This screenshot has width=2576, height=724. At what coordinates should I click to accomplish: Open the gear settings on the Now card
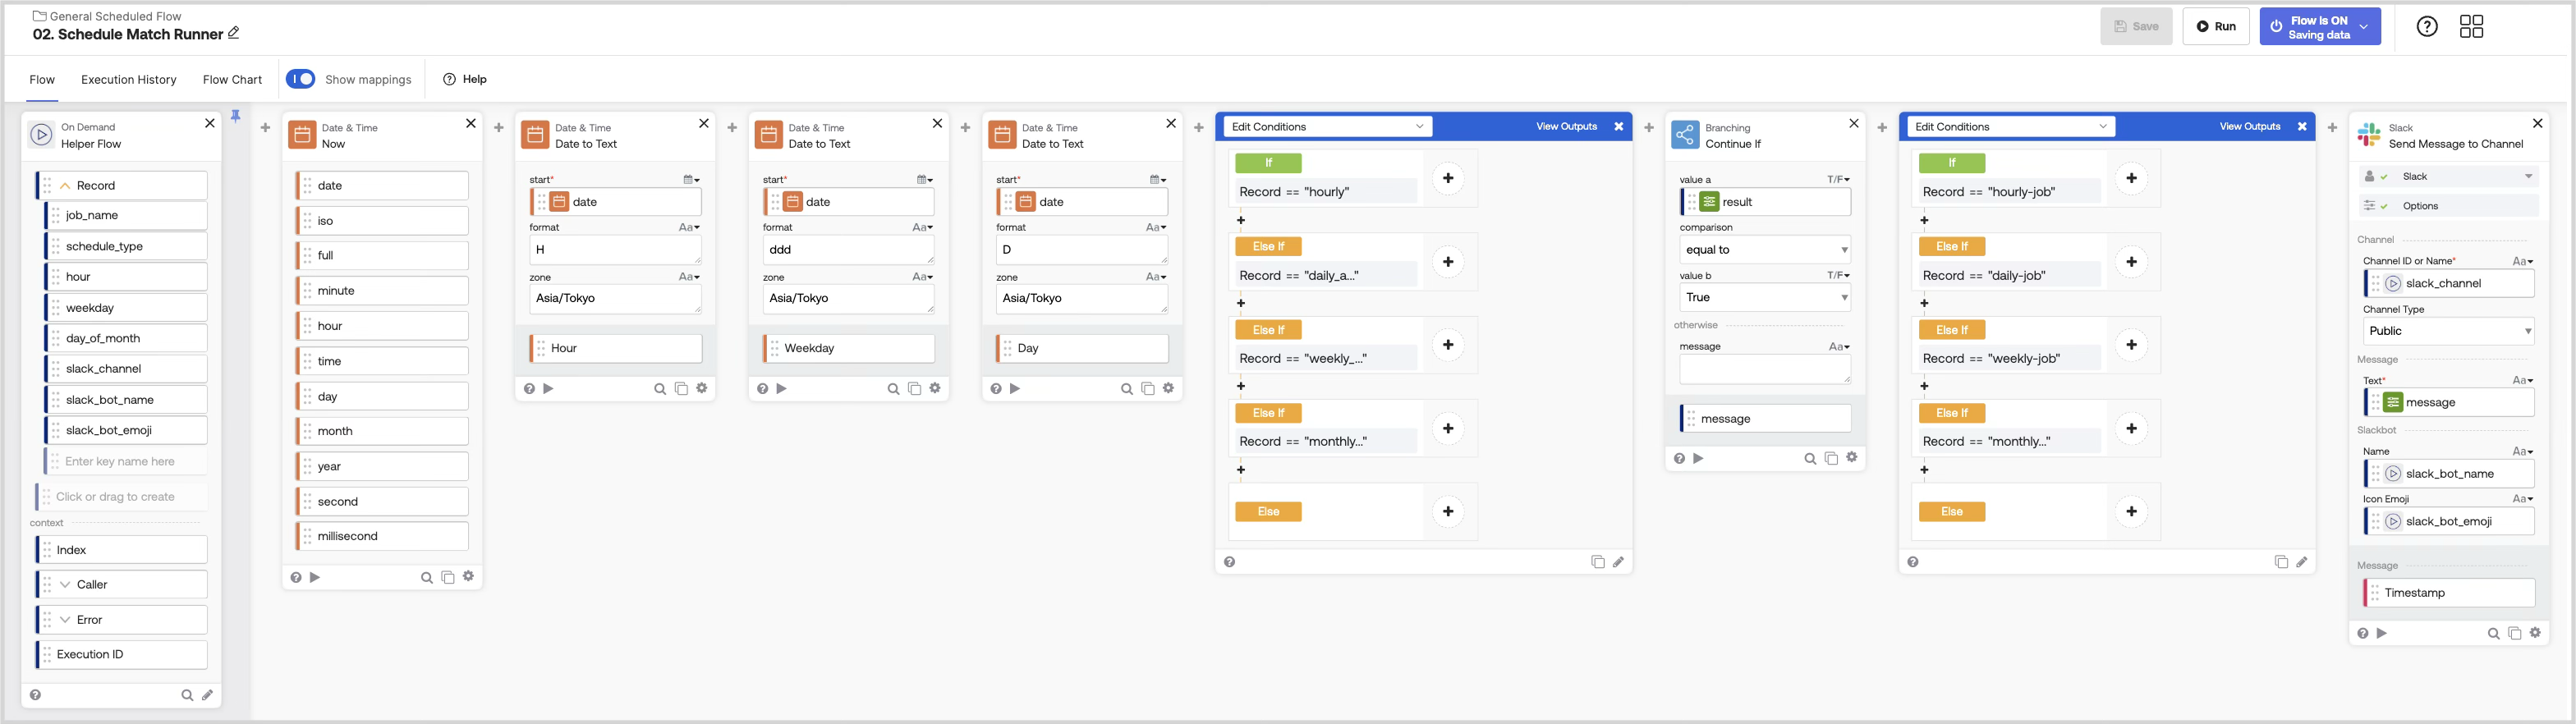click(468, 577)
